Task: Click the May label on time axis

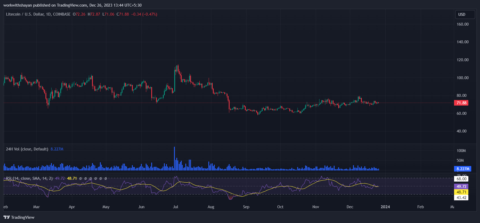Action: coord(106,207)
